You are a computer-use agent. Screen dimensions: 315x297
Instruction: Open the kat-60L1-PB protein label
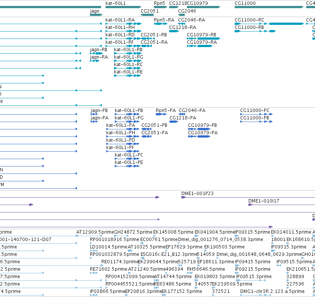(x=129, y=110)
